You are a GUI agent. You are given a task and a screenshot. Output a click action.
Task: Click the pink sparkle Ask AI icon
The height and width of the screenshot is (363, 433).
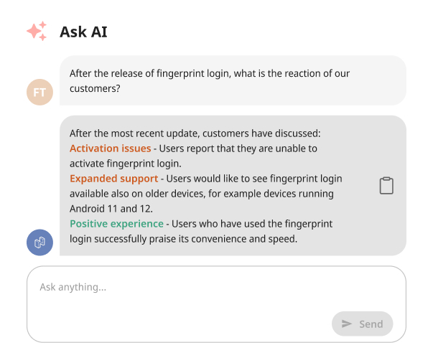37,32
